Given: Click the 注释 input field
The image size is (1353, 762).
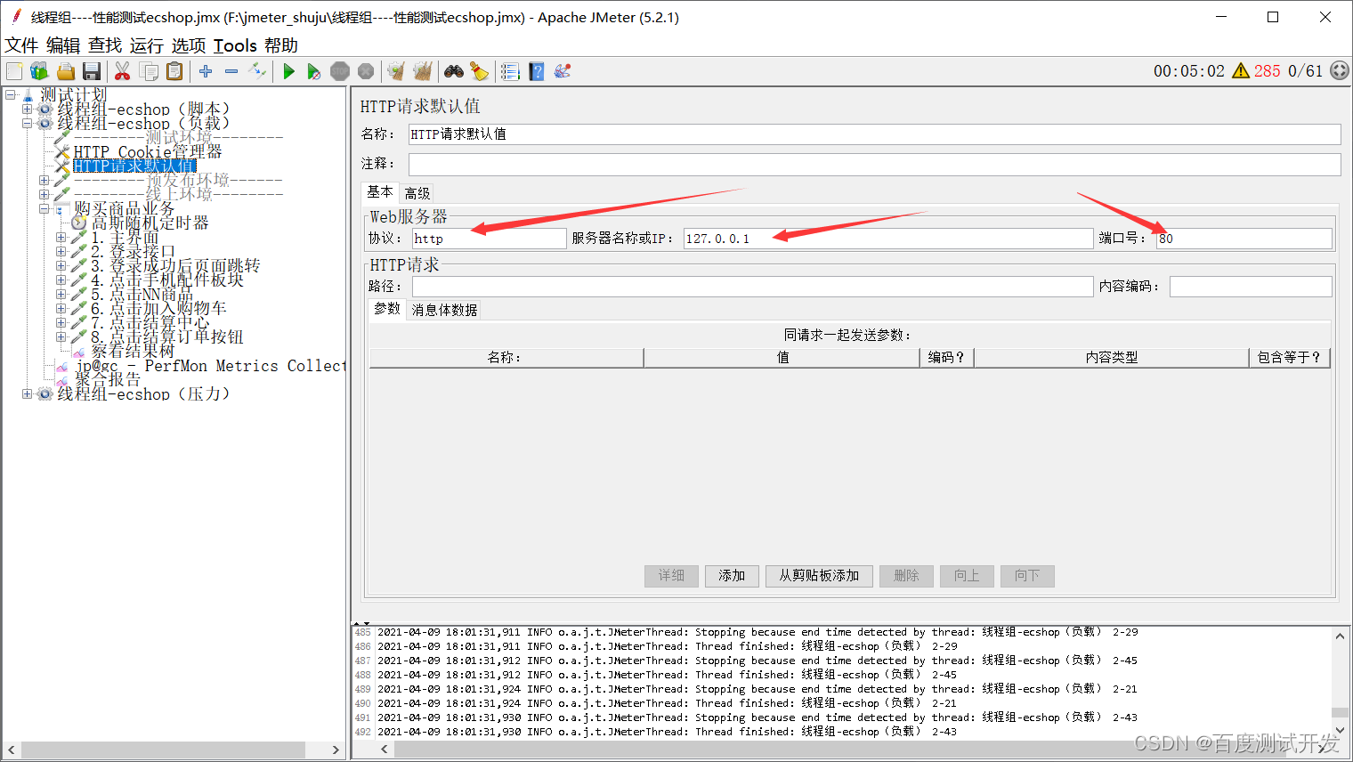Looking at the screenshot, I should coord(874,164).
